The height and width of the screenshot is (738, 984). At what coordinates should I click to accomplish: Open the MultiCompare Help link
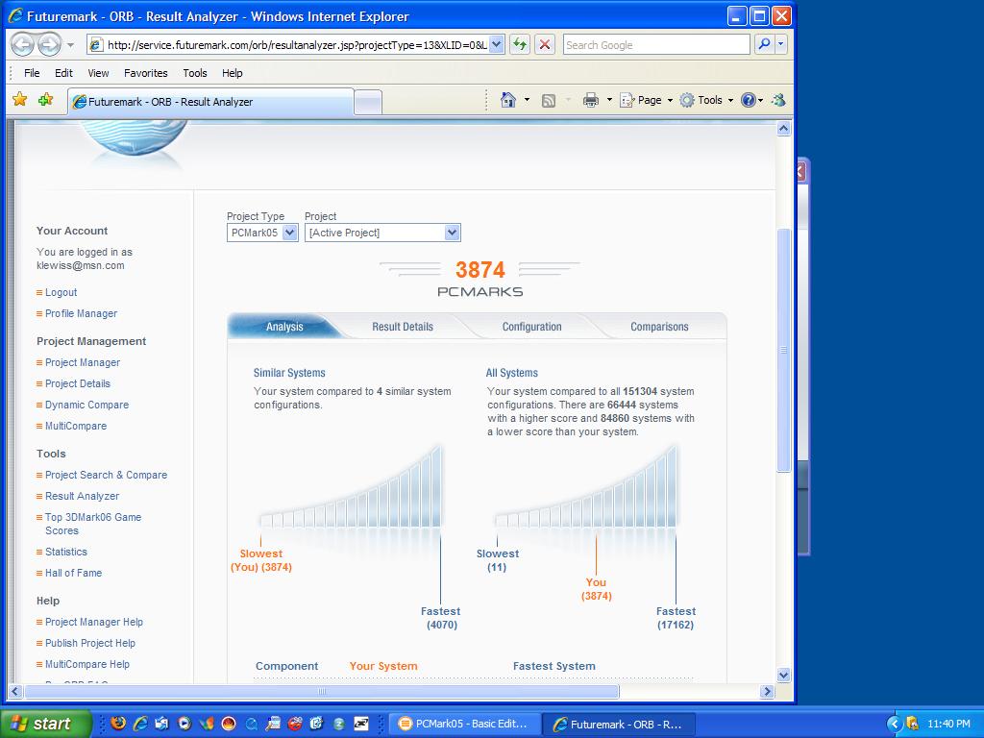tap(86, 664)
